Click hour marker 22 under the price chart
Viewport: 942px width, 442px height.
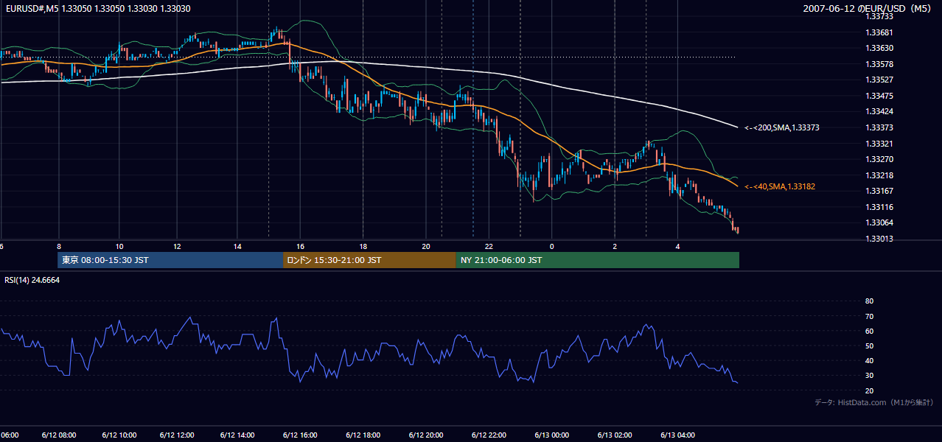point(489,246)
